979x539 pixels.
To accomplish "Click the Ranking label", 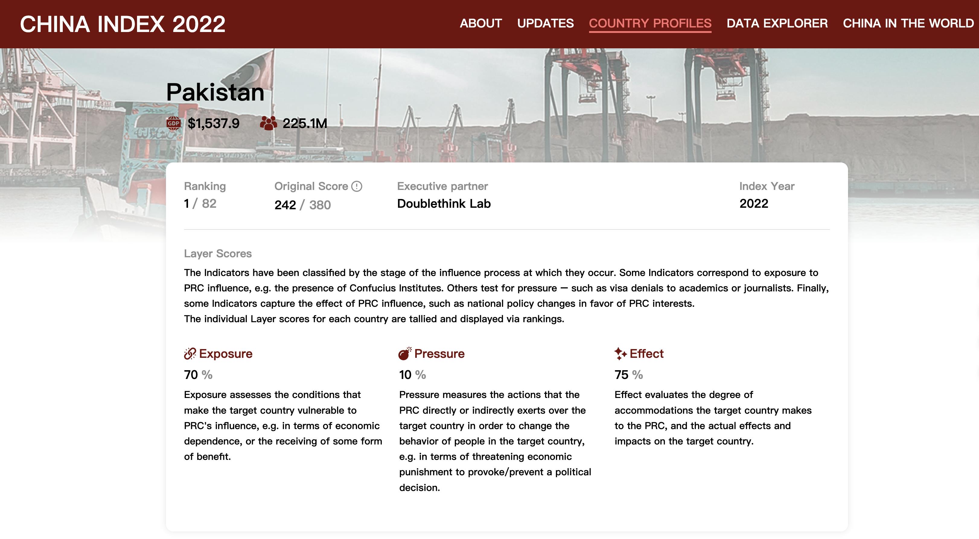I will click(x=205, y=186).
